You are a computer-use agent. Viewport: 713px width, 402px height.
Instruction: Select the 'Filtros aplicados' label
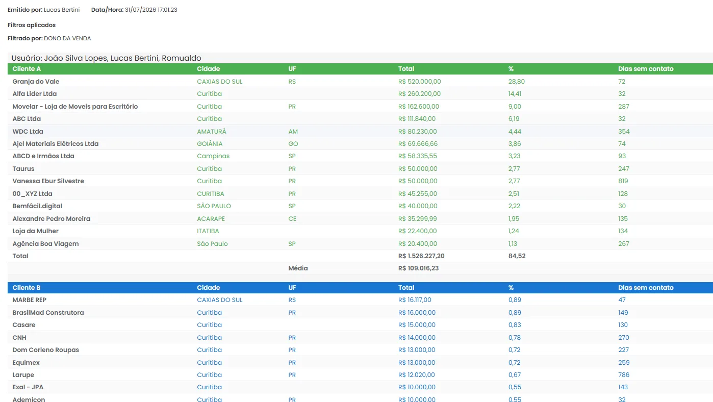pos(32,25)
